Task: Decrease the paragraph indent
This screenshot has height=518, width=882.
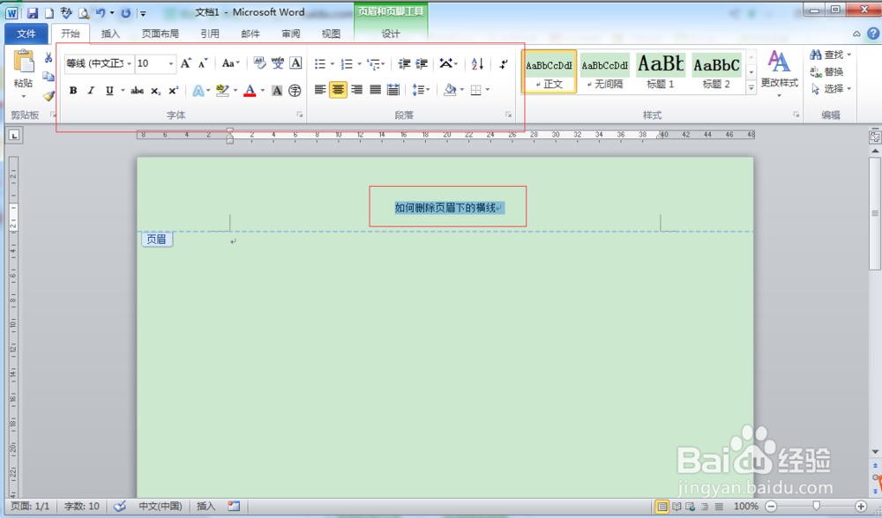Action: 404,63
